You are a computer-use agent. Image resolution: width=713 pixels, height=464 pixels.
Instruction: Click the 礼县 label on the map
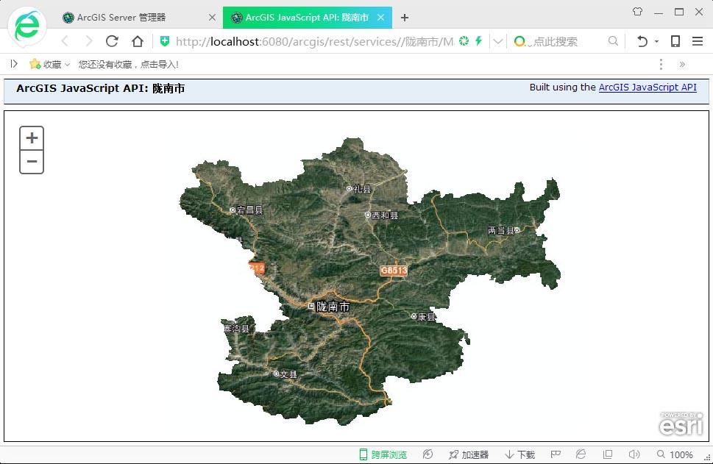click(362, 188)
